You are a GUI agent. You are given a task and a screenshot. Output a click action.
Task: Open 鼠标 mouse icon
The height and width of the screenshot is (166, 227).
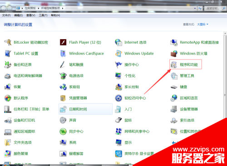click(118, 120)
